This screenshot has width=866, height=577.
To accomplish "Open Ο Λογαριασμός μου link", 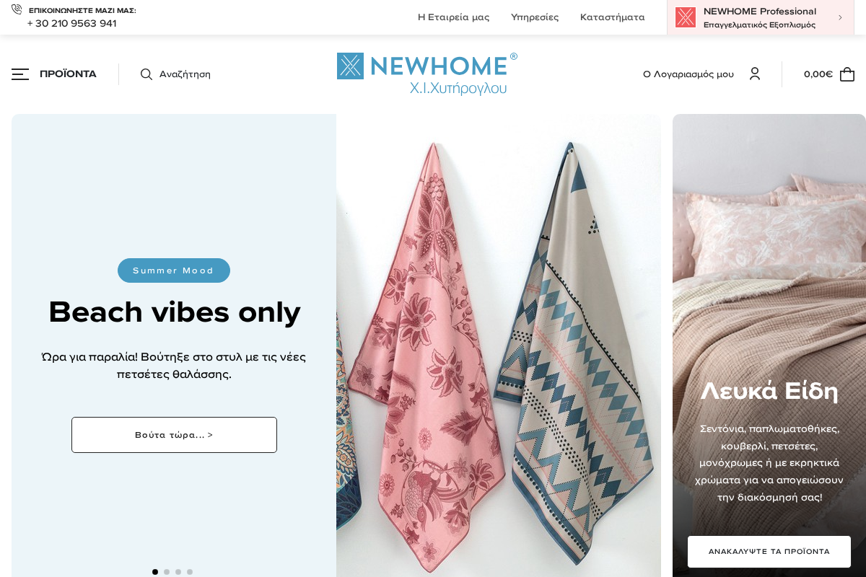I will click(688, 74).
